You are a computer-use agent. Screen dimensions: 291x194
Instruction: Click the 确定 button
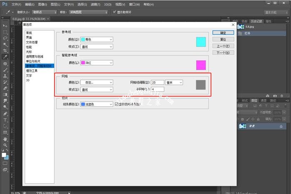point(223,33)
